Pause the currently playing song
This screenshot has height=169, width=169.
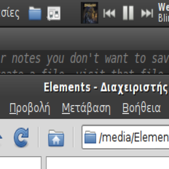(x=128, y=13)
